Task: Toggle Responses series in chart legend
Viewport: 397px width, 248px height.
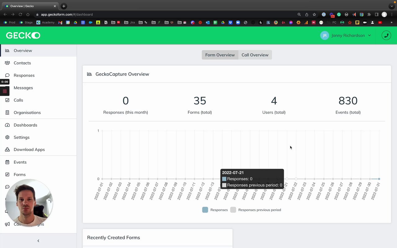Action: click(x=216, y=210)
